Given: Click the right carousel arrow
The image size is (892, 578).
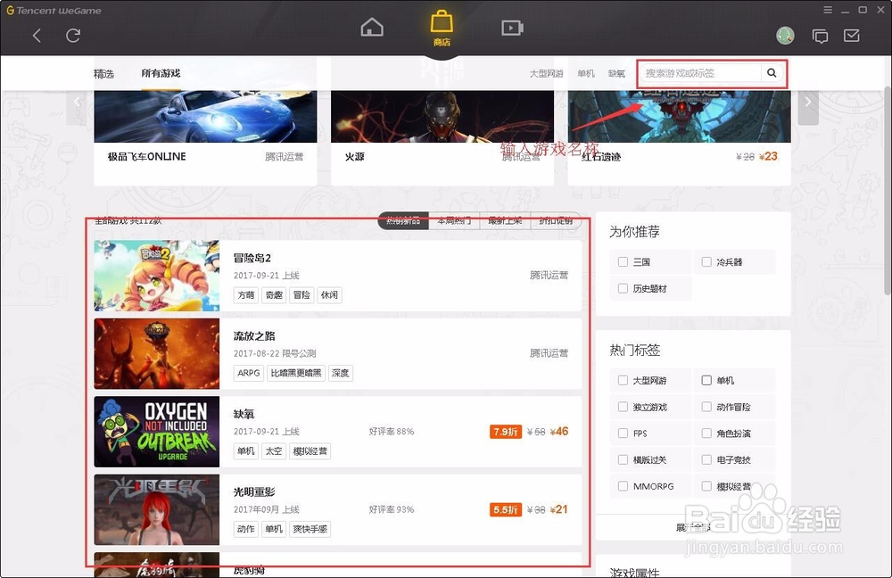Looking at the screenshot, I should [x=807, y=103].
